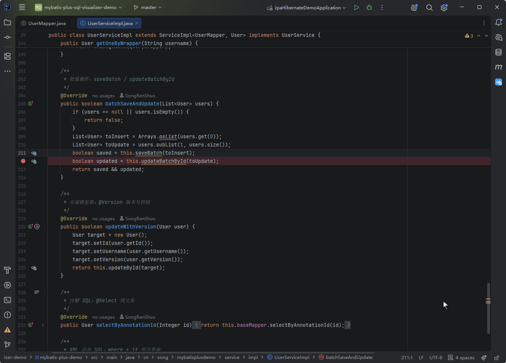Open the Problems tool window
The image size is (506, 363).
8,315
